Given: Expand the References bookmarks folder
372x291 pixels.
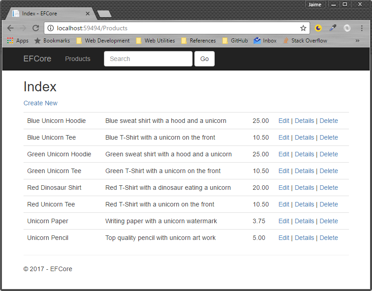Looking at the screenshot, I should tap(198, 41).
